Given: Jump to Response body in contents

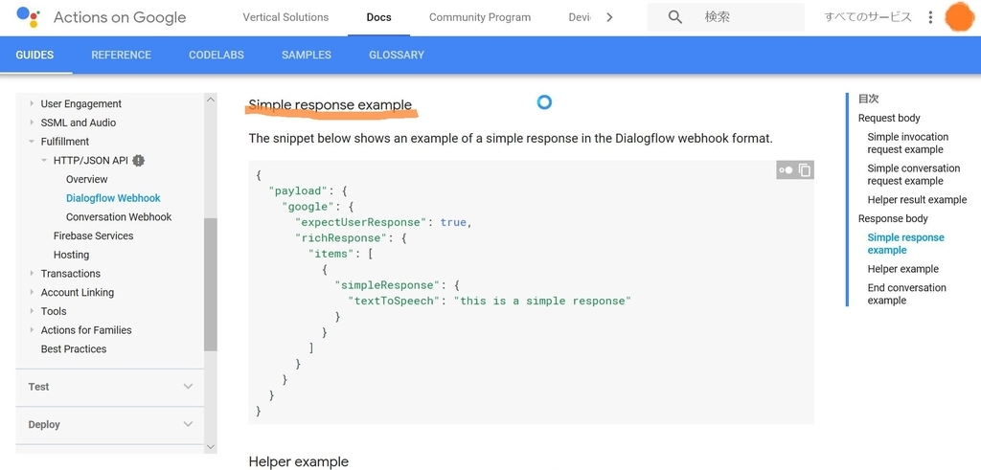Looking at the screenshot, I should pos(893,219).
